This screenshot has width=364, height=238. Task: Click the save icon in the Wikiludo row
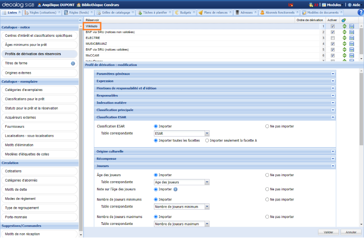(x=352, y=27)
